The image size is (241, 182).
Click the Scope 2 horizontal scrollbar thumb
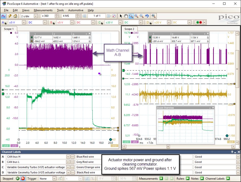point(168,147)
